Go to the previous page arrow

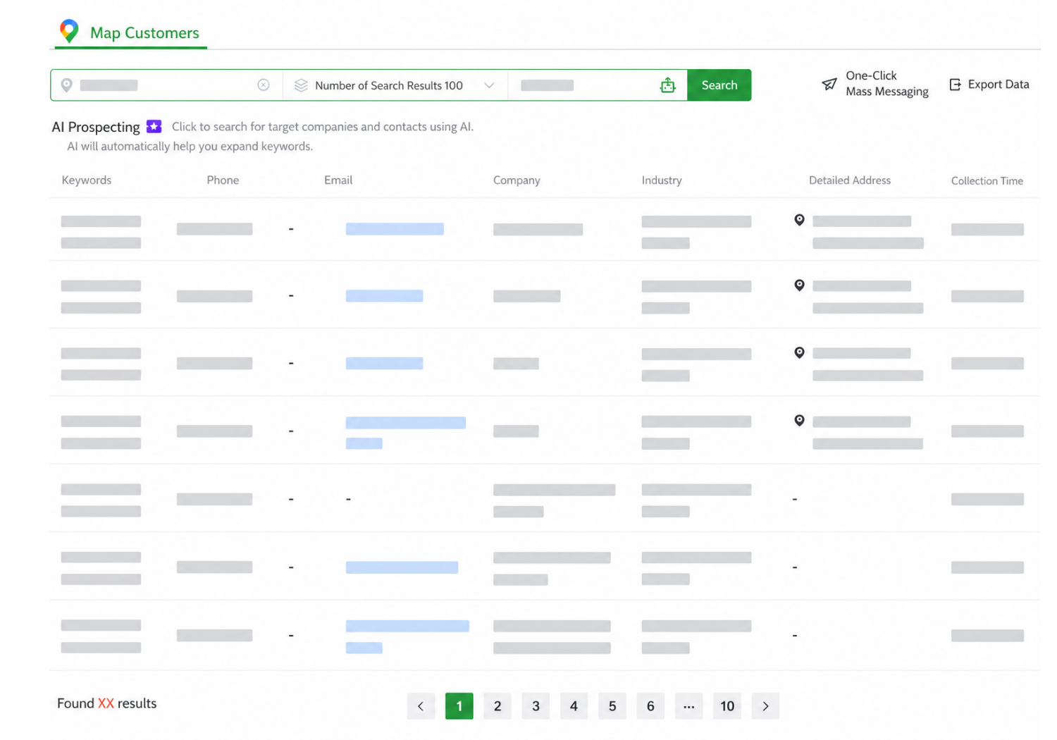[x=421, y=706]
